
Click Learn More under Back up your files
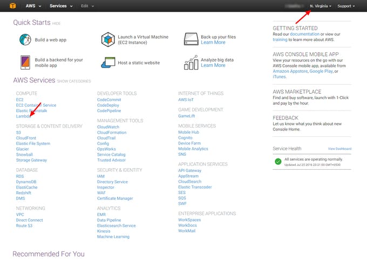coord(213,43)
